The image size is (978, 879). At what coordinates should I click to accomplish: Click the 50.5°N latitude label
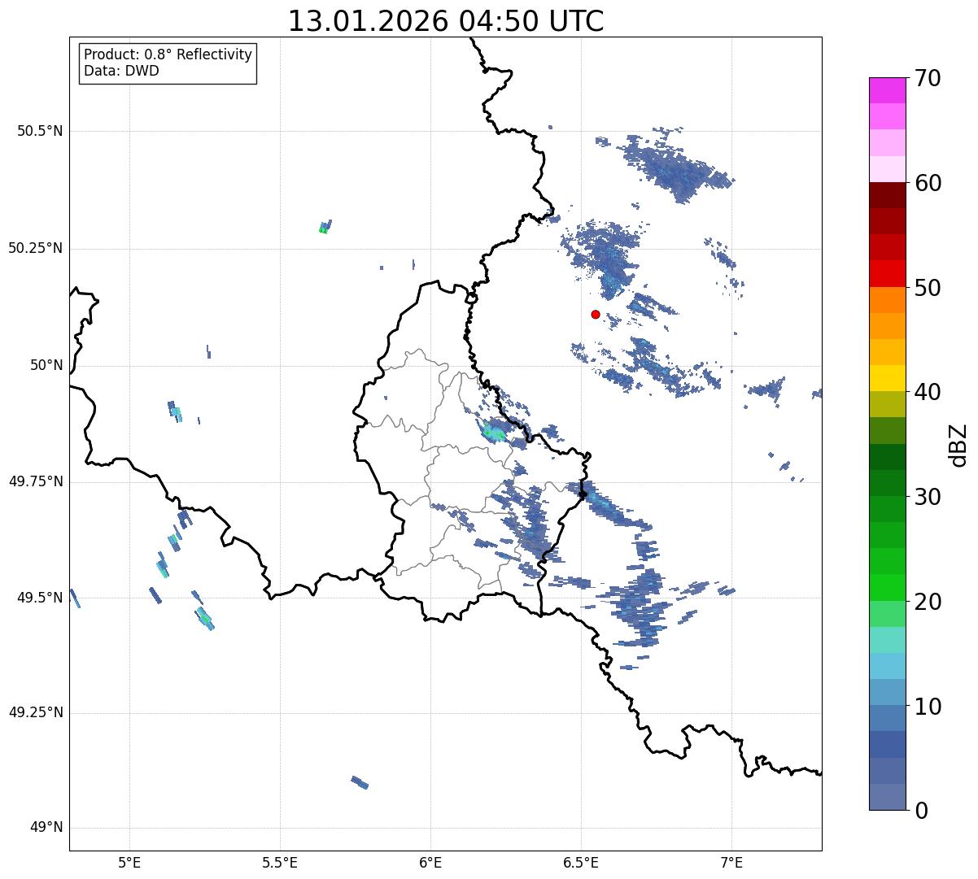pos(39,131)
